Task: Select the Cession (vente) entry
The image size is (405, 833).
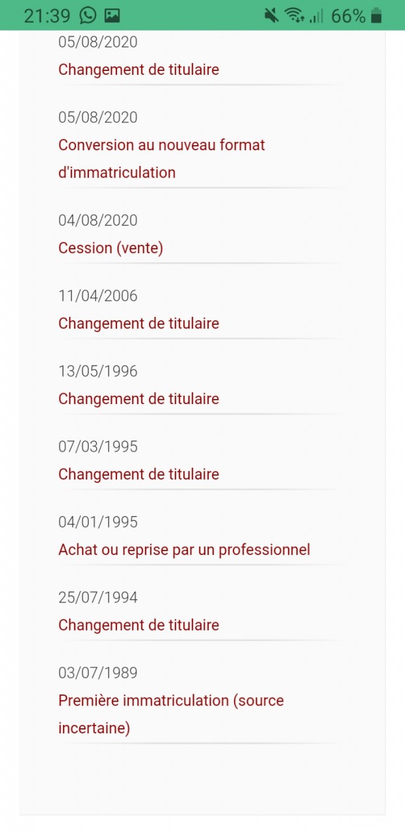Action: pos(111,248)
